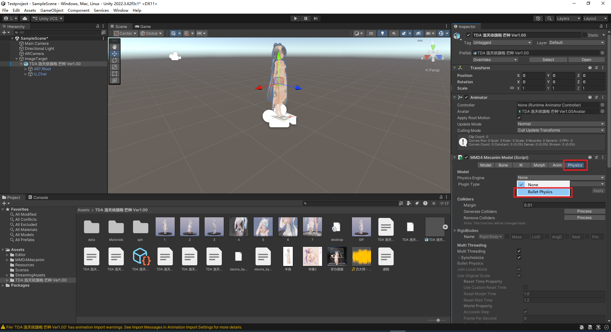Select the Hand view tool

point(115,47)
